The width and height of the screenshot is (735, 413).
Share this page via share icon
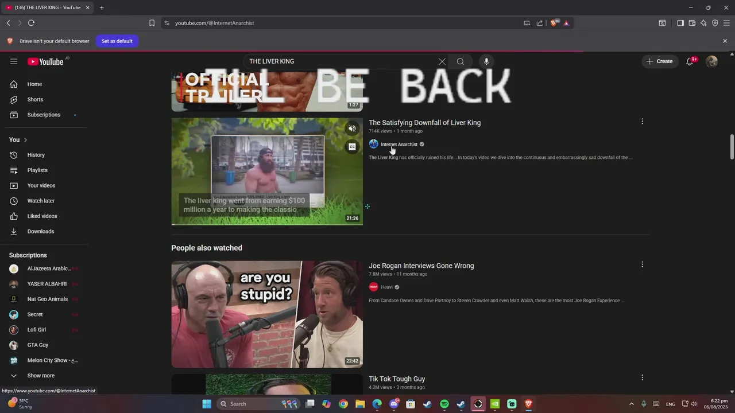click(x=540, y=23)
